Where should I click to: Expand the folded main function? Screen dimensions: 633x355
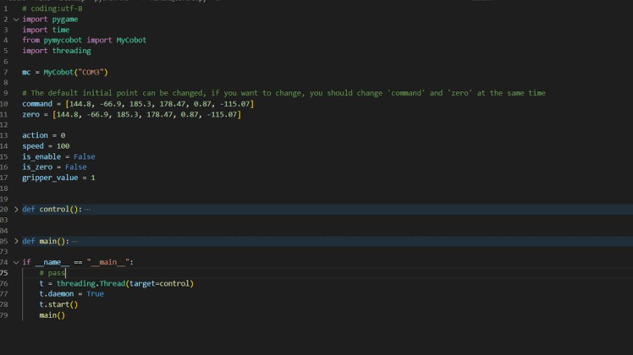coord(16,241)
